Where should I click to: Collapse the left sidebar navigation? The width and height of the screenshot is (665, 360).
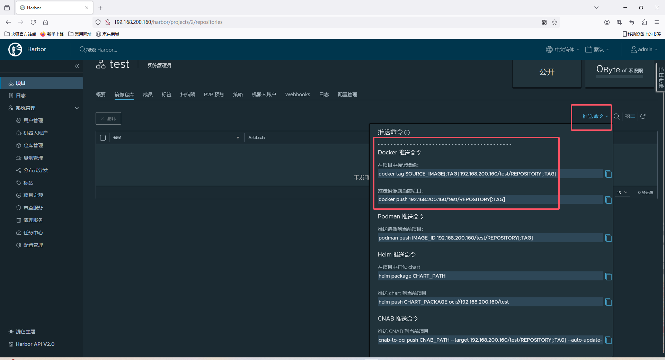(77, 66)
